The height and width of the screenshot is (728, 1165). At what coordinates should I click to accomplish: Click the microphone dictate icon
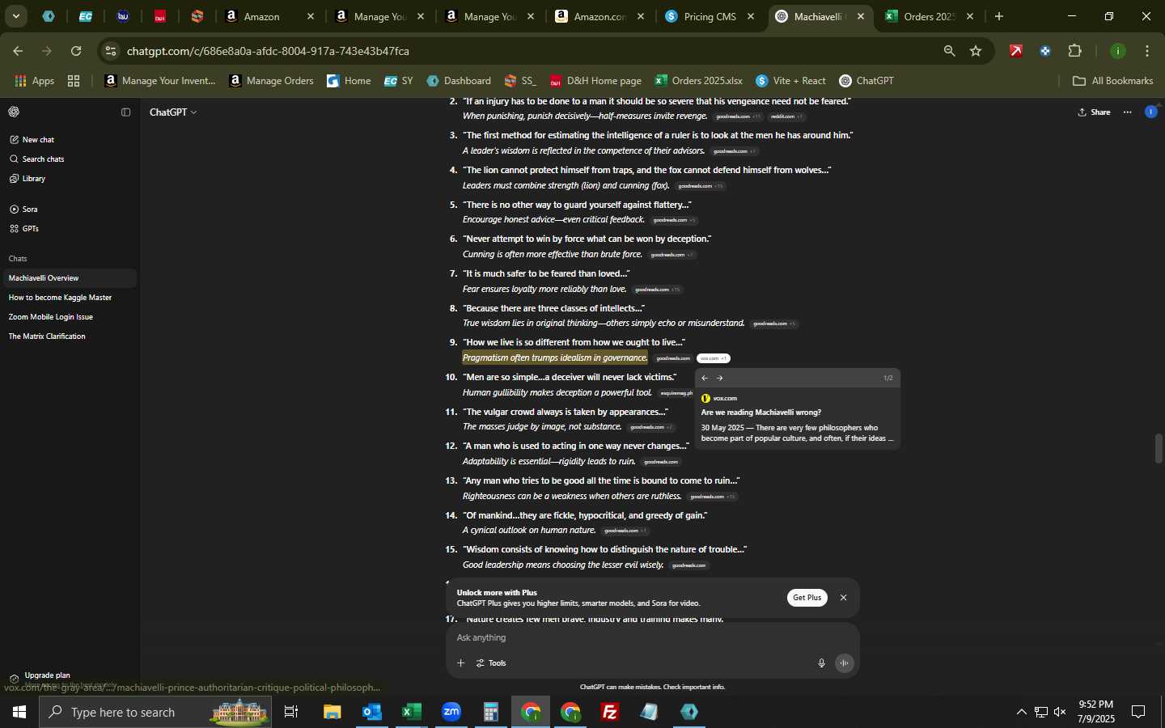click(x=821, y=663)
